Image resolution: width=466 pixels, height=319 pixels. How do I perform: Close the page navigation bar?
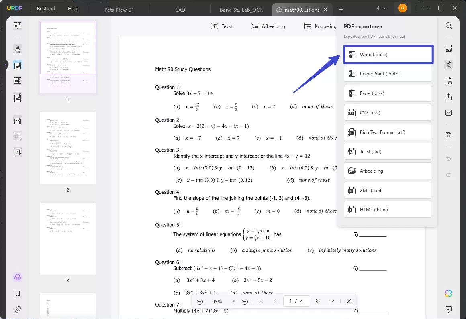tap(349, 301)
